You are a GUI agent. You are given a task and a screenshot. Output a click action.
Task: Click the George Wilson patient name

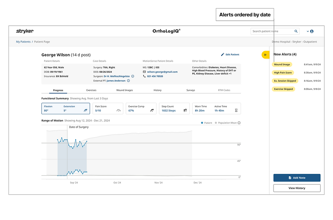click(56, 55)
